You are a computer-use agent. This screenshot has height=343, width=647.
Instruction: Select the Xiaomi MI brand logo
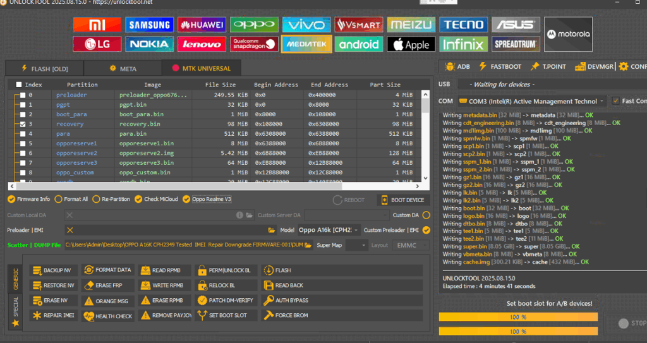[97, 25]
